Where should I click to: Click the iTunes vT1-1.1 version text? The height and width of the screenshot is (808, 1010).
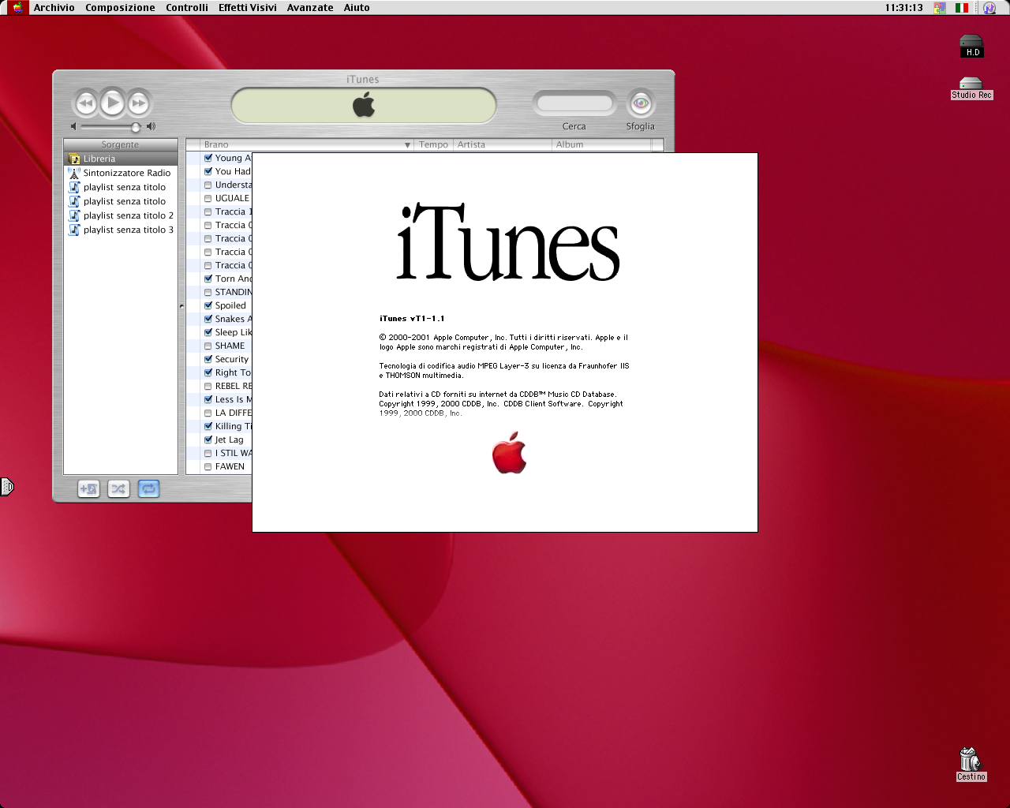412,319
